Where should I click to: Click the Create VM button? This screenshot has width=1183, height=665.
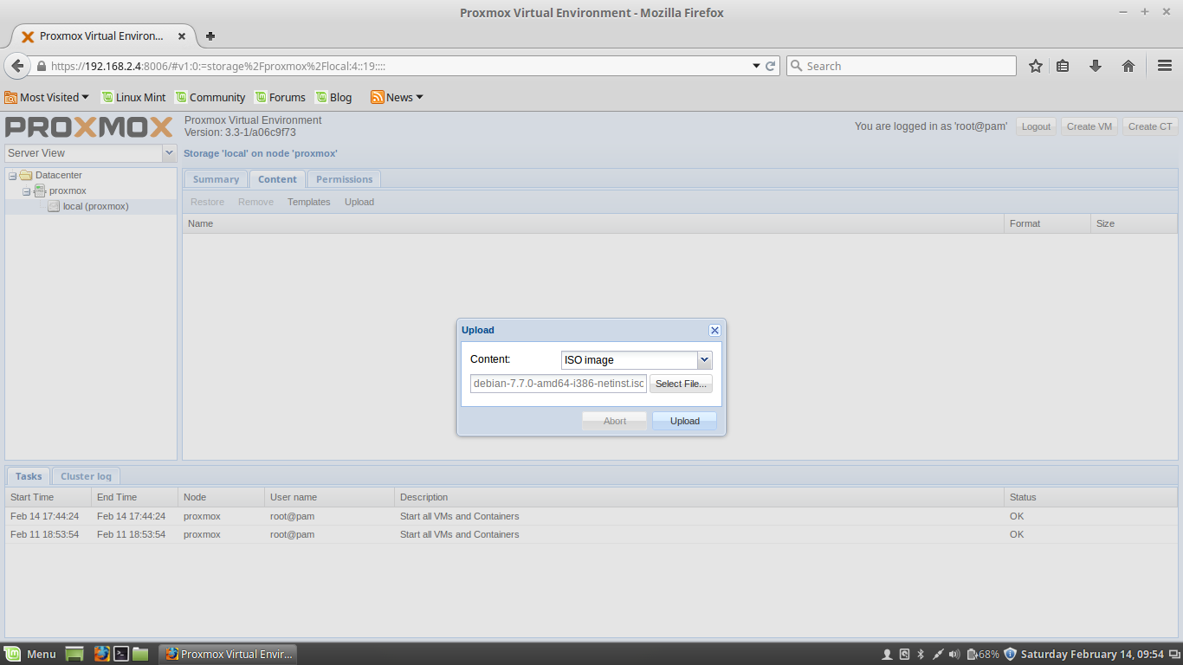tap(1089, 126)
